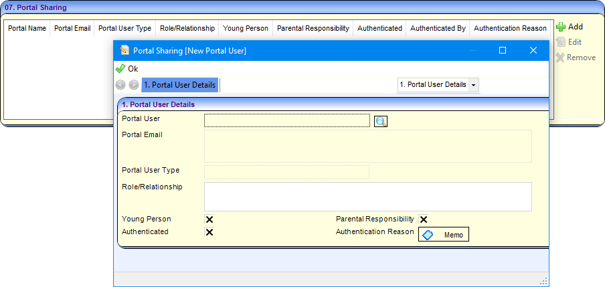Maximize the Portal Sharing dialog window

click(503, 50)
